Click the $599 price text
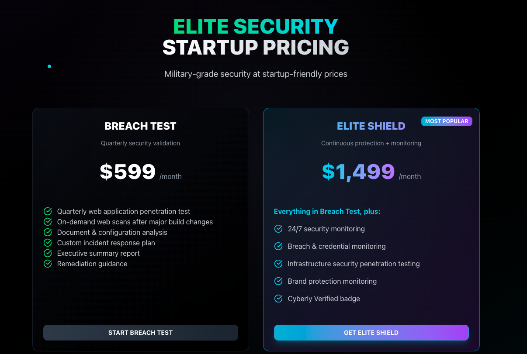Image resolution: width=527 pixels, height=354 pixels. point(128,172)
